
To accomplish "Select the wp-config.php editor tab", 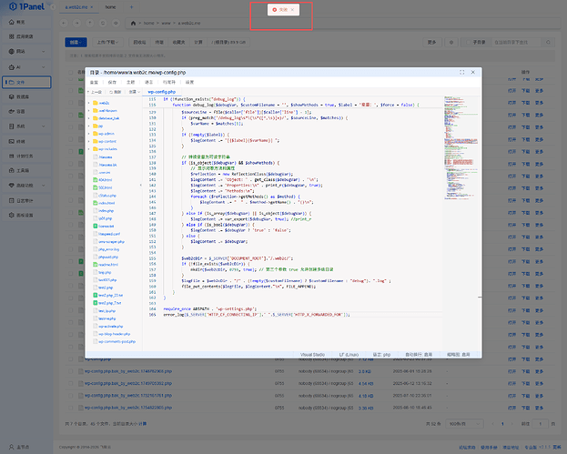I will tap(163, 92).
